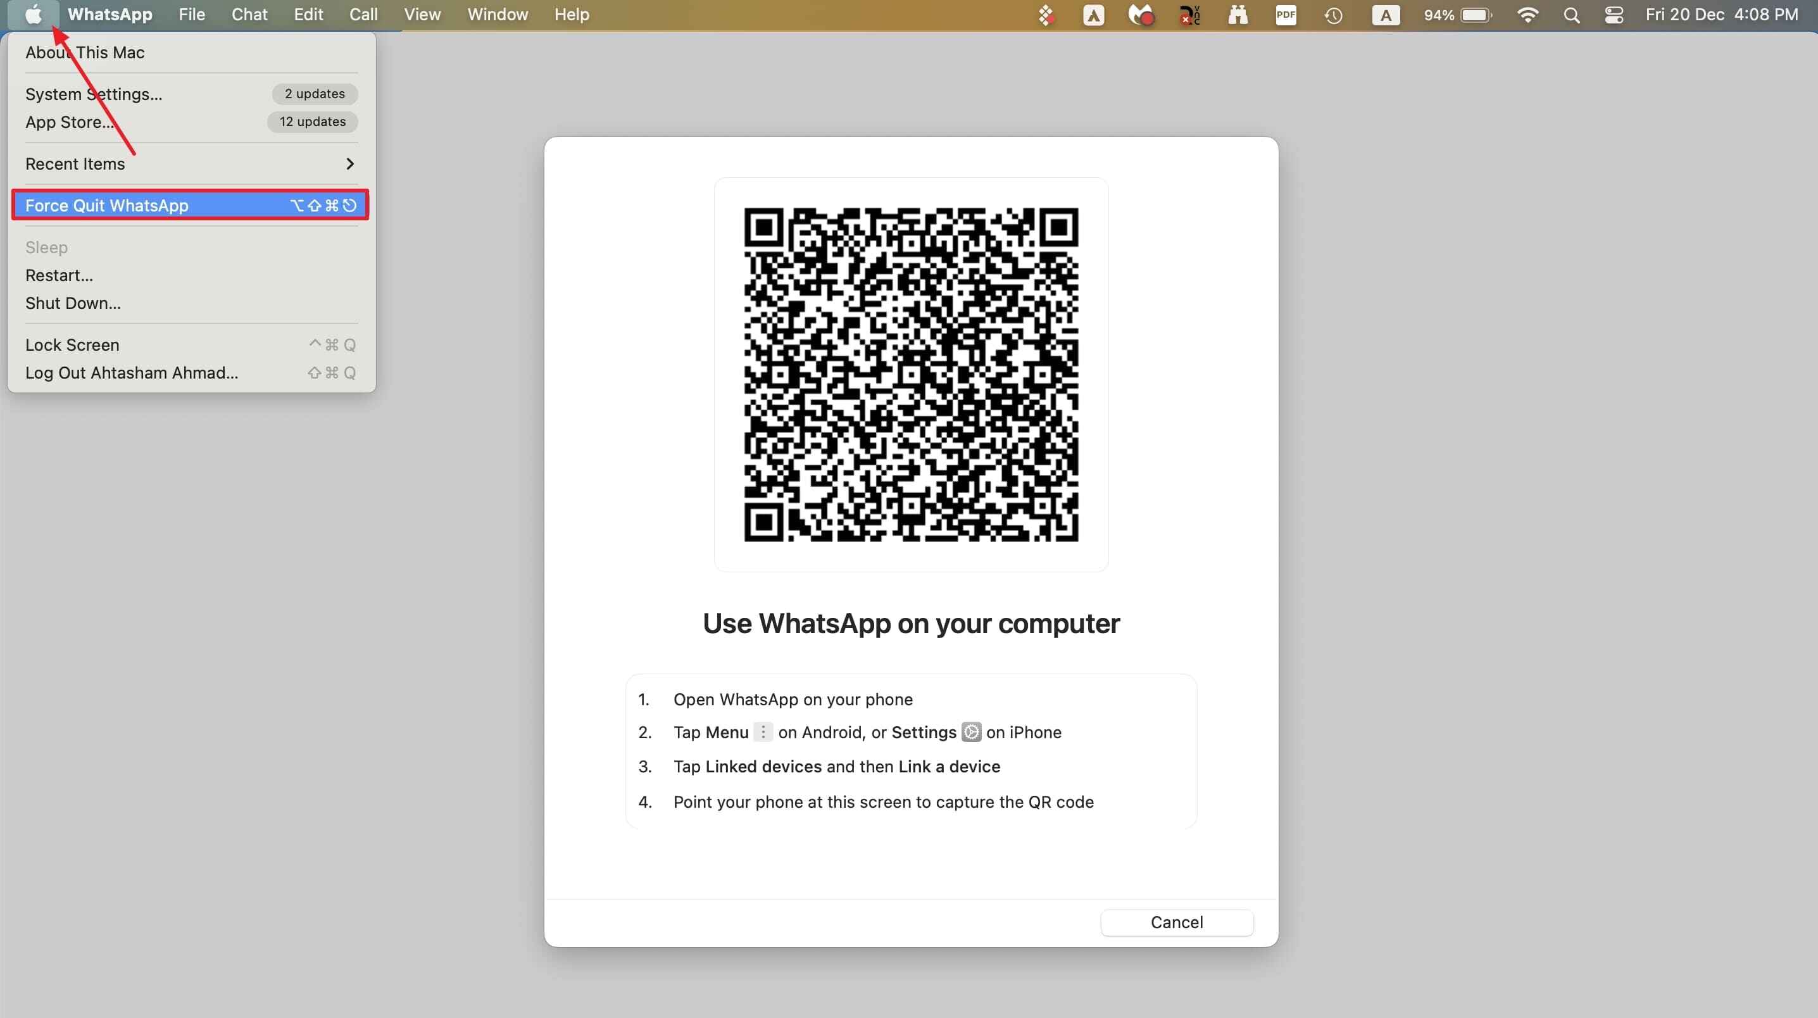
Task: Open the Edit menu
Action: [308, 15]
